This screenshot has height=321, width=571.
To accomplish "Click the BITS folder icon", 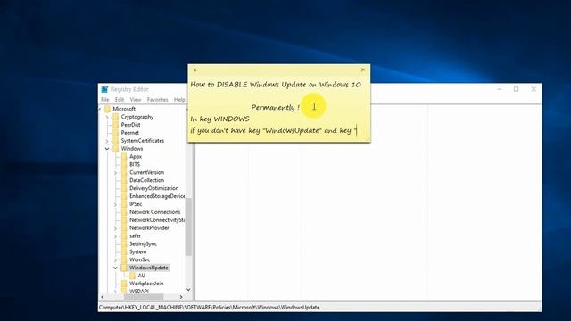I will pyautogui.click(x=124, y=164).
